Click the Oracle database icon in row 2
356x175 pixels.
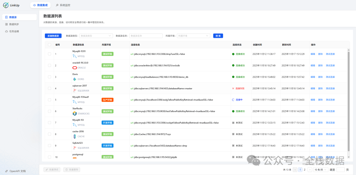(74, 68)
